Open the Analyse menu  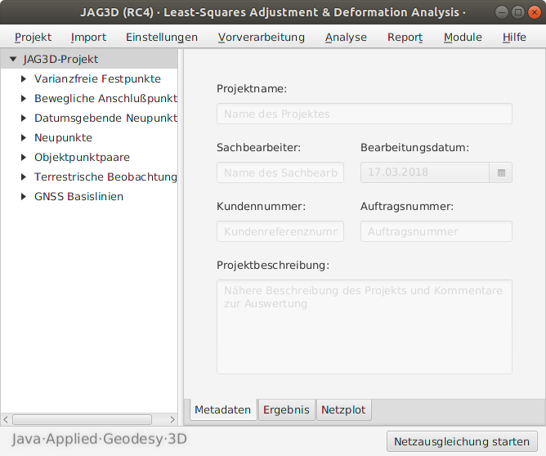346,38
